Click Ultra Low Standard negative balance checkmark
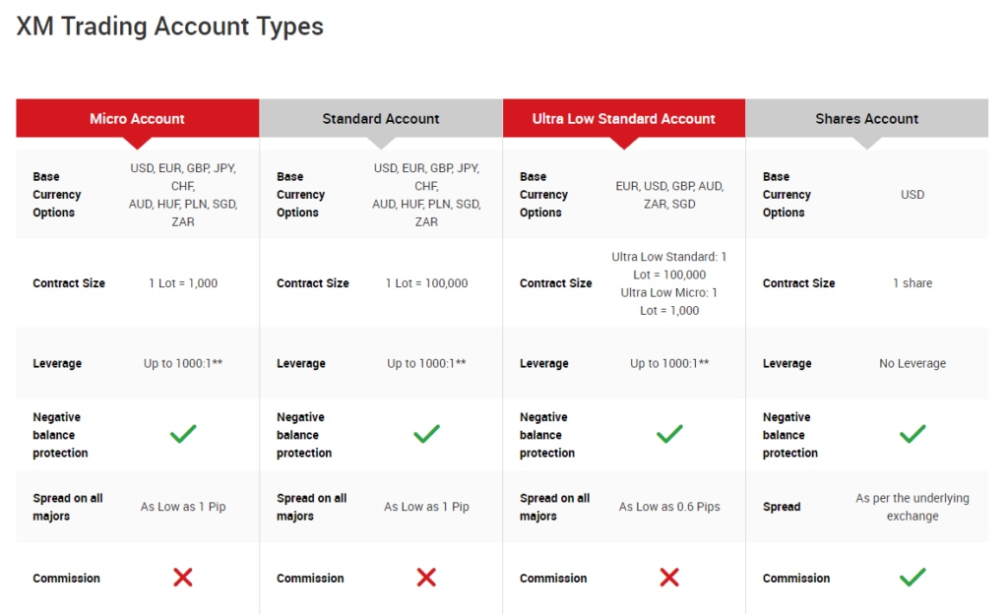 (669, 434)
